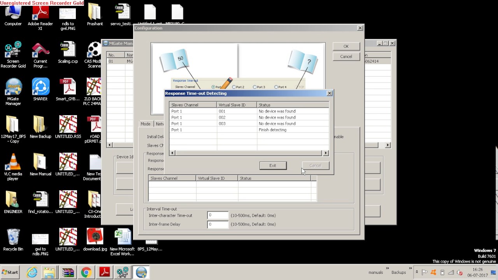Select the servo_testi file icon on the desktop
Screen dimensions: 498x280
[x=122, y=16]
